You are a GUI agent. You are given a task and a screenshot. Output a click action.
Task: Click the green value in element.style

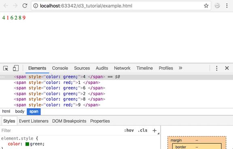click(36, 144)
